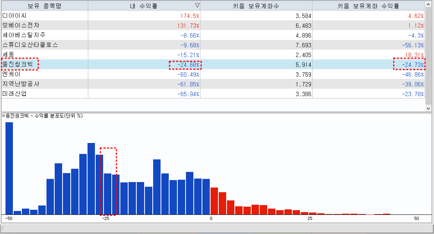Select the 스튜디오산타클로스 stock row

[x=213, y=45]
